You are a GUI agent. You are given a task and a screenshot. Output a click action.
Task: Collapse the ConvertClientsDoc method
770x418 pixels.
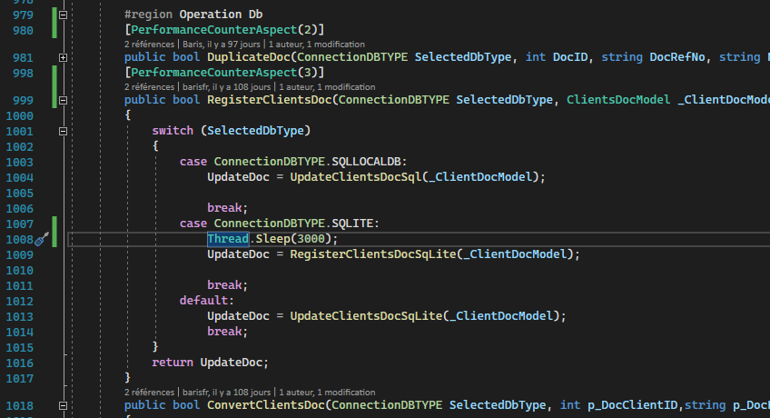[63, 404]
